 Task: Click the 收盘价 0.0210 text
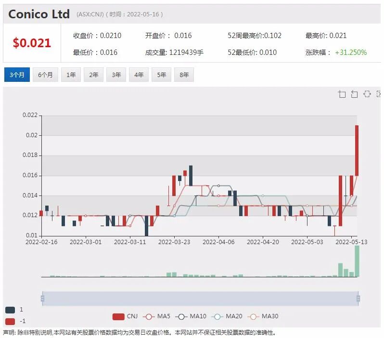[97, 36]
